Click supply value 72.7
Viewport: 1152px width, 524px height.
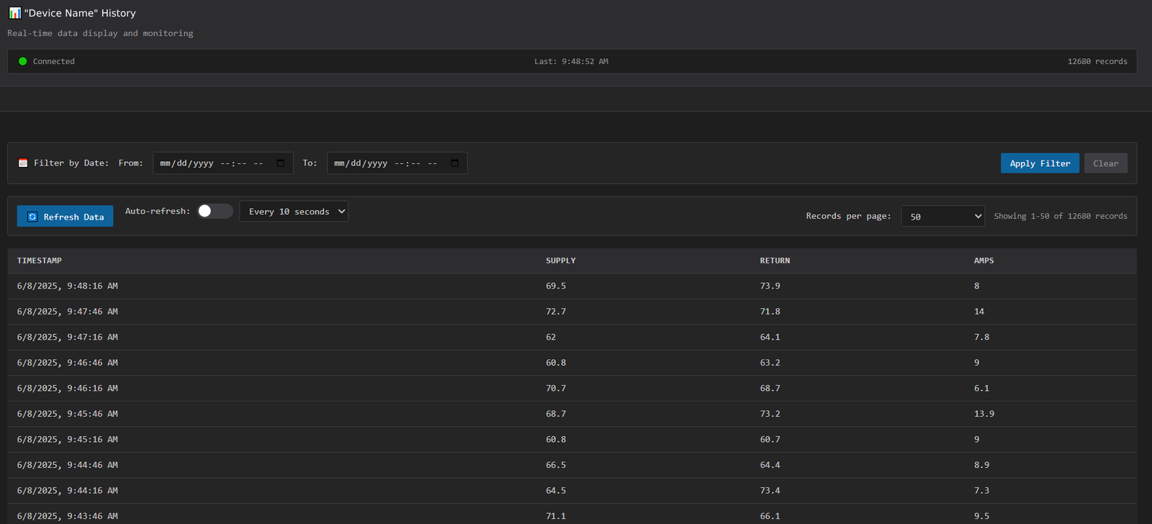pyautogui.click(x=556, y=312)
